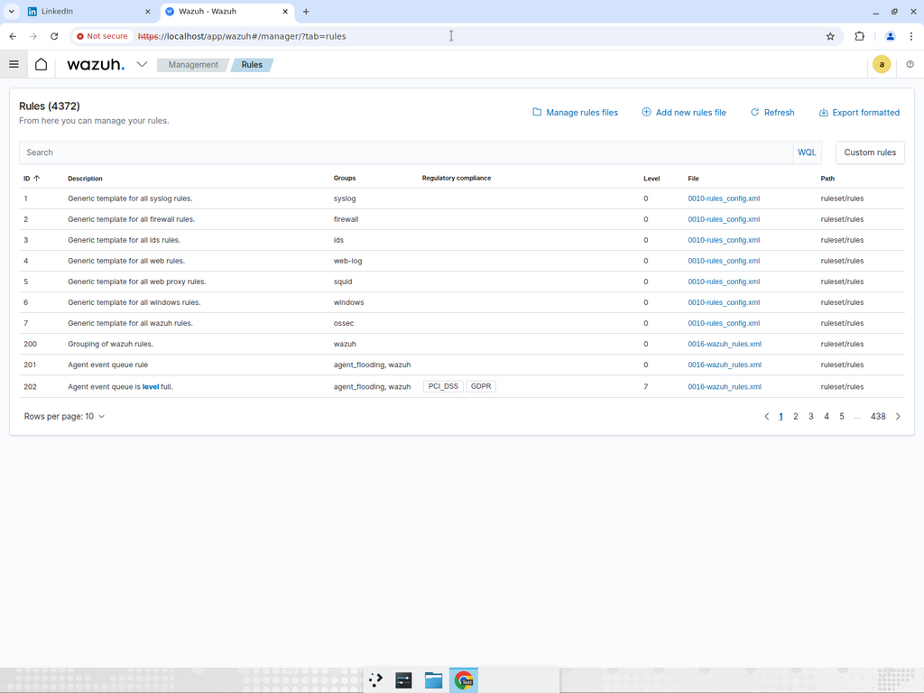Screen dimensions: 924x693
Task: Open 0016-wazuh_rules.xml in rule 202 row
Action: (x=725, y=387)
